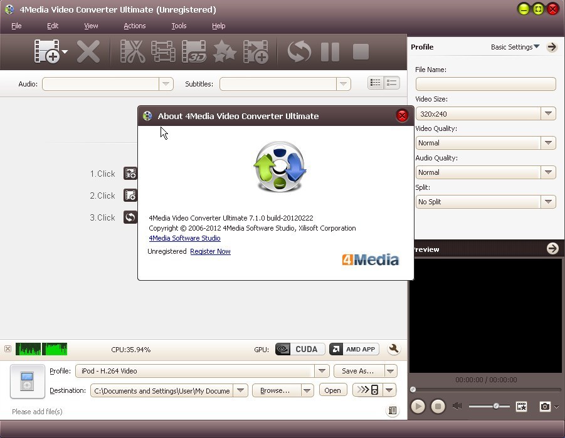The width and height of the screenshot is (565, 438).
Task: Toggle AMD APP acceleration
Action: (x=354, y=349)
